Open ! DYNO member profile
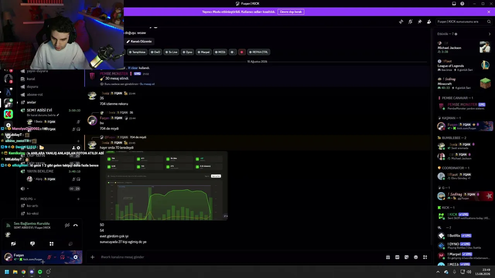Image resolution: width=495 pixels, height=278 pixels. click(464, 246)
